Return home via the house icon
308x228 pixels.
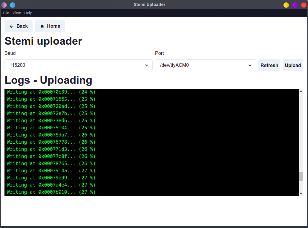pyautogui.click(x=42, y=26)
